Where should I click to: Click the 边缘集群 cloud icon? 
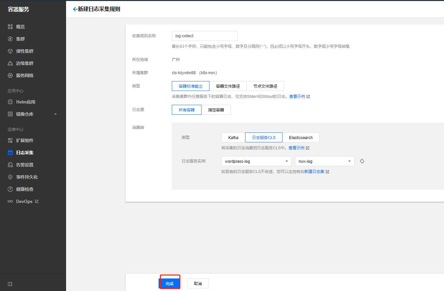tap(10, 63)
